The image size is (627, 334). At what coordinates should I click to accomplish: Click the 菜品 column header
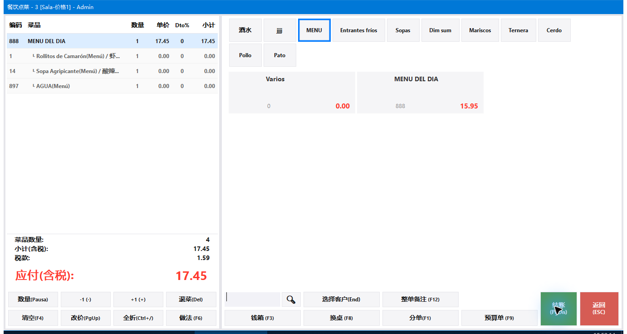click(34, 25)
